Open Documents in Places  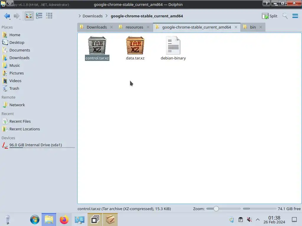(20, 50)
